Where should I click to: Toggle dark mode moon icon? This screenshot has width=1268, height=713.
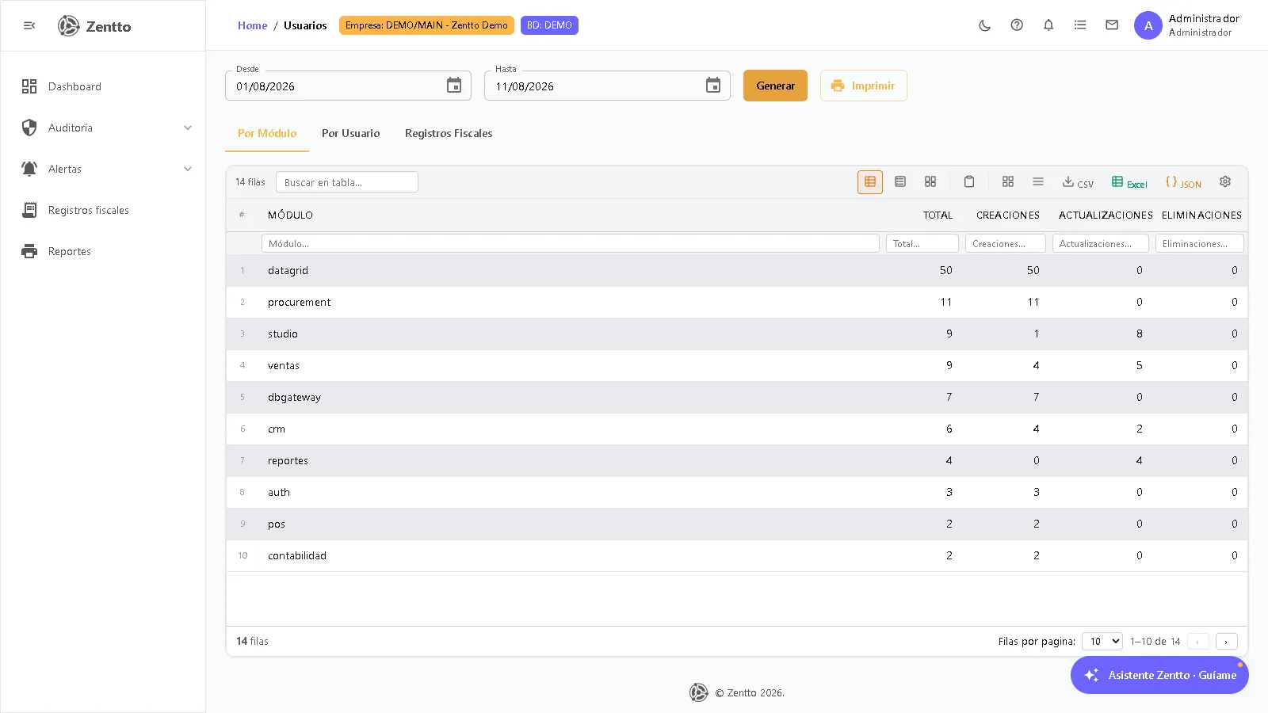985,25
